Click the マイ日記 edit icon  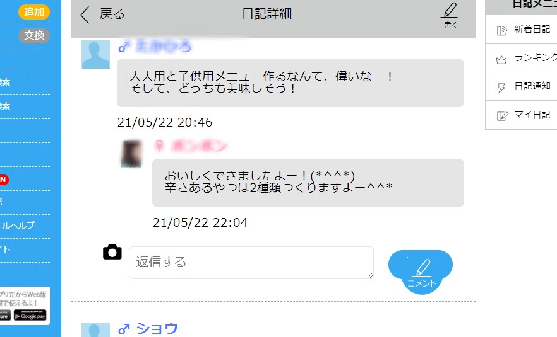click(x=502, y=116)
